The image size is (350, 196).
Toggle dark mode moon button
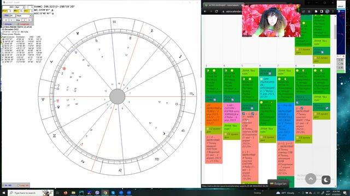326,180
